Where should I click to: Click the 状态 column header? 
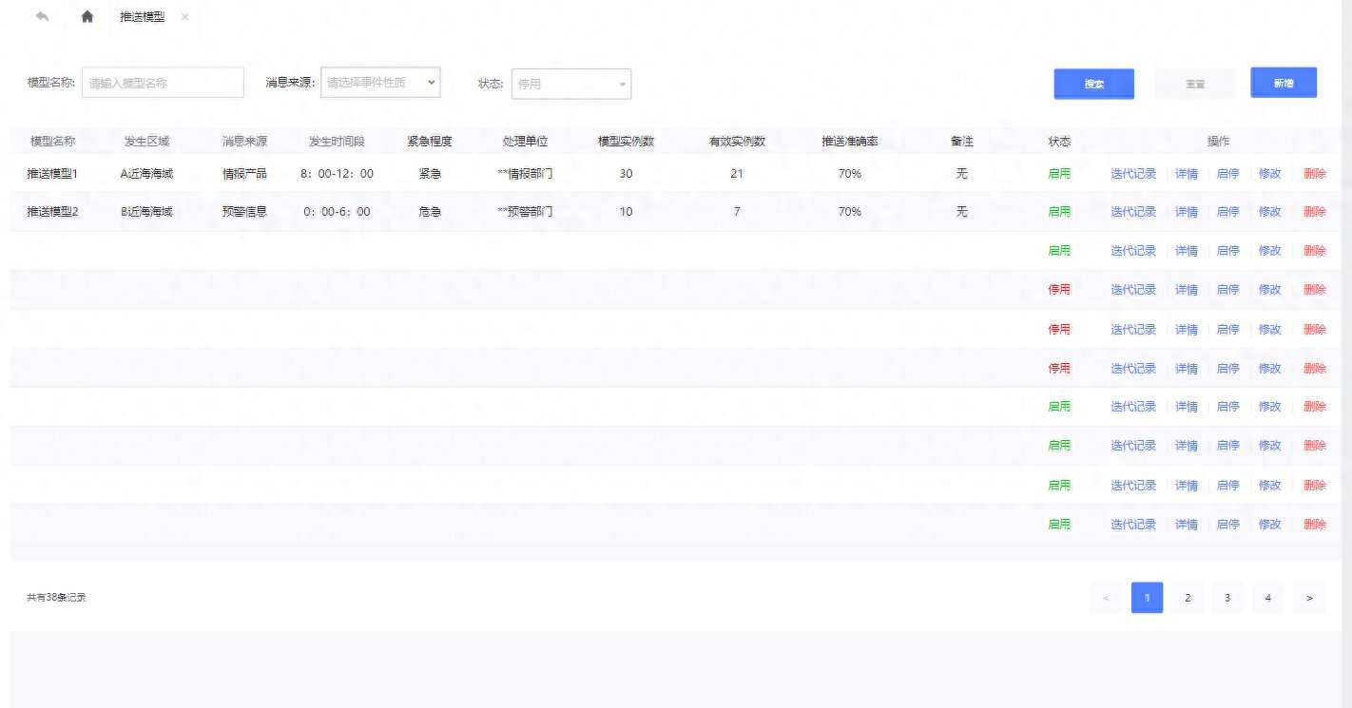click(x=1059, y=142)
